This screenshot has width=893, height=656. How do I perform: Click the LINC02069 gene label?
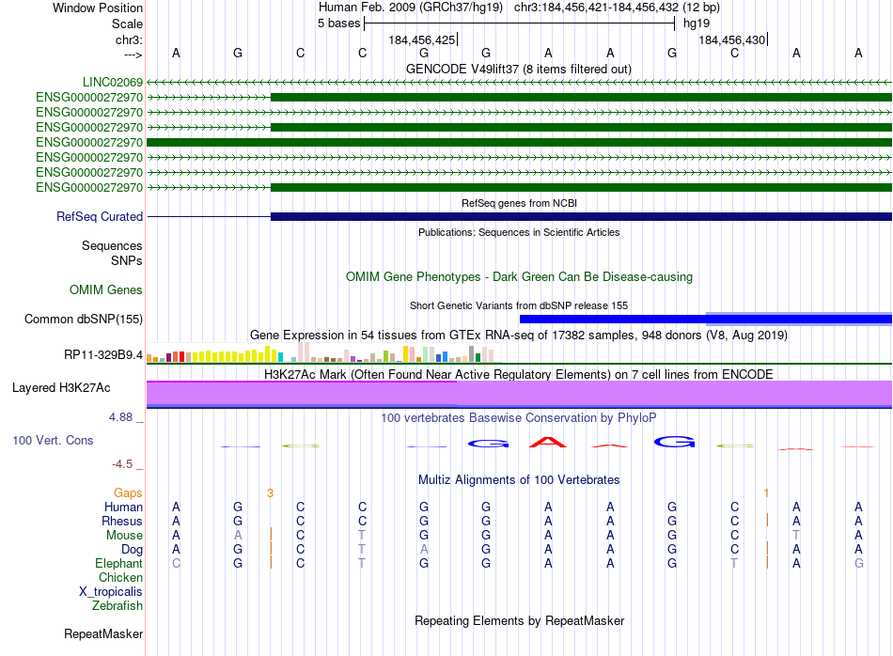coord(113,82)
